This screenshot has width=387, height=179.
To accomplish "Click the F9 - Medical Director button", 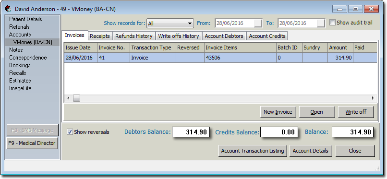I will (32, 143).
